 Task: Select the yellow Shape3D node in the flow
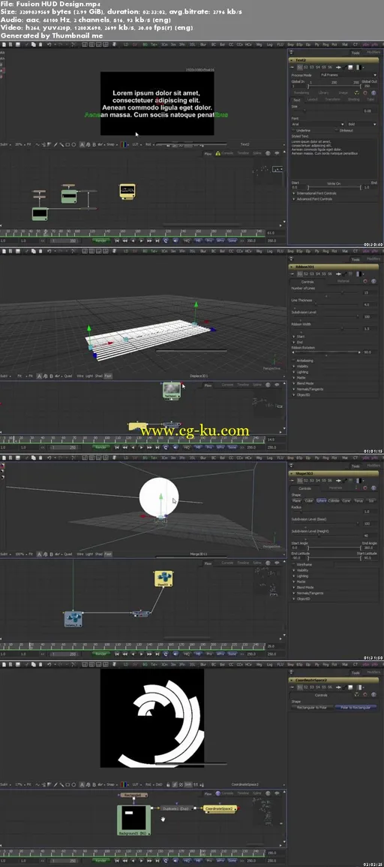pos(163,579)
